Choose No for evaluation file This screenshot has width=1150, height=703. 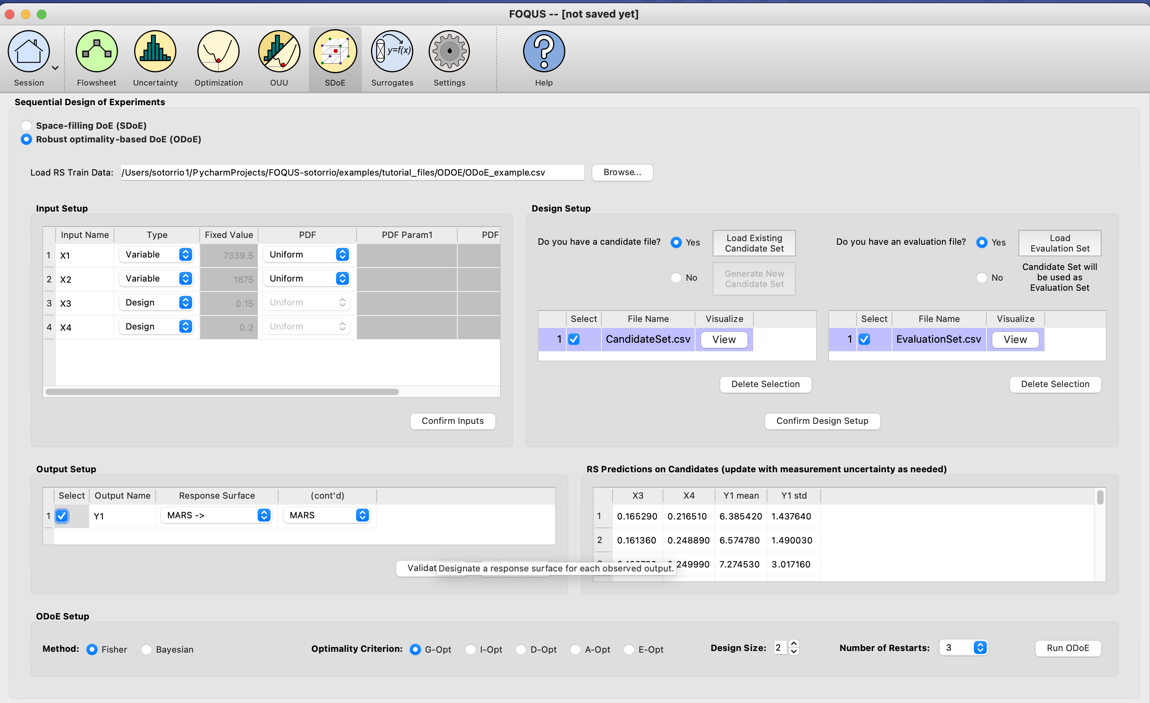982,278
